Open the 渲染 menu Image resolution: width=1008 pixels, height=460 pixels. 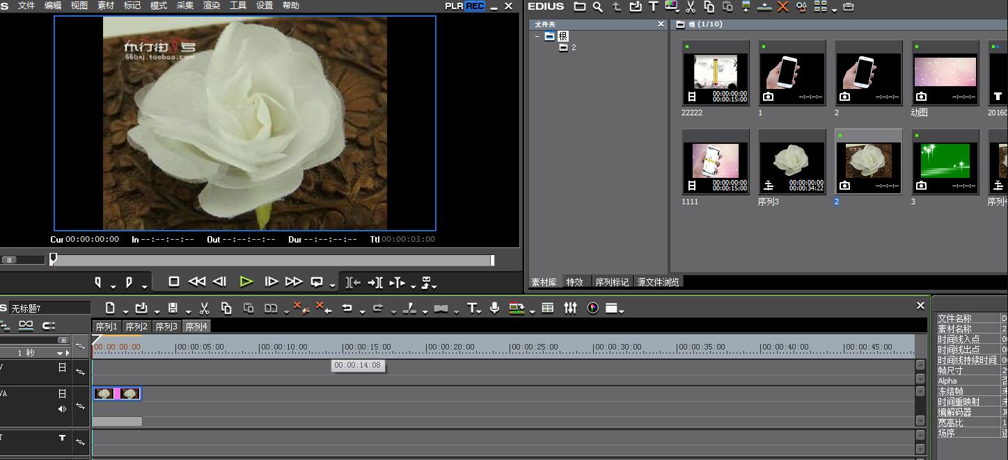pyautogui.click(x=211, y=6)
